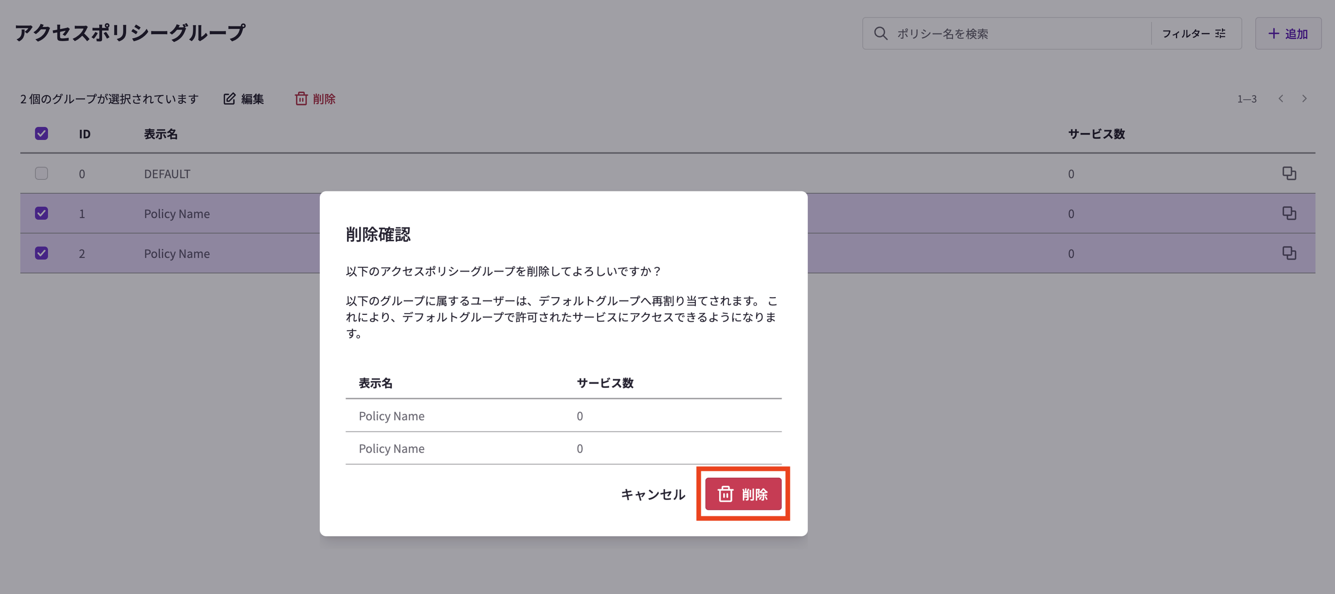Click the copy icon in row ID 1
The image size is (1335, 594).
pos(1289,213)
